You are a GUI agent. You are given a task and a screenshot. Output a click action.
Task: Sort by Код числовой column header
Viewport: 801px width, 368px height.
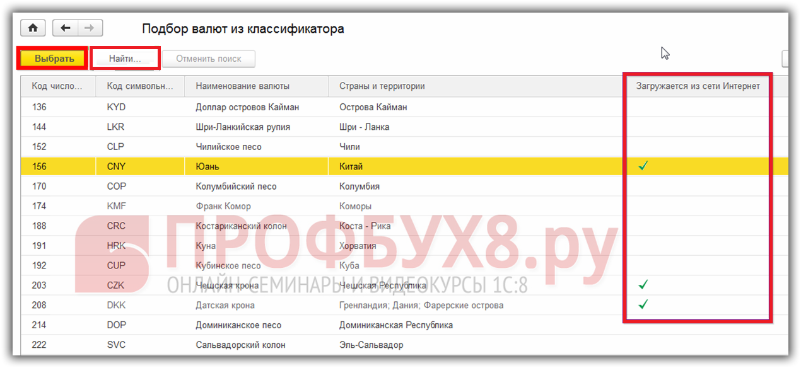pyautogui.click(x=57, y=86)
